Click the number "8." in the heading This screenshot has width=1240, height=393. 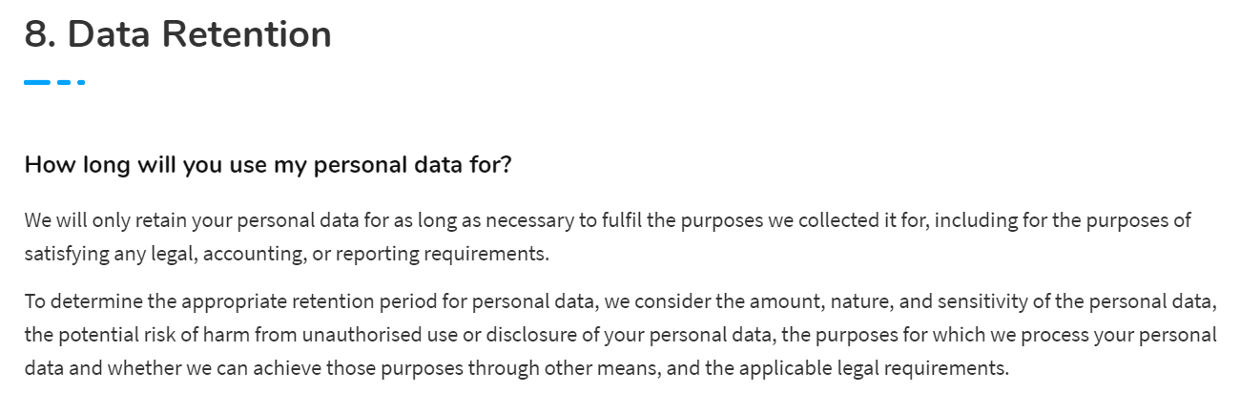pos(41,35)
